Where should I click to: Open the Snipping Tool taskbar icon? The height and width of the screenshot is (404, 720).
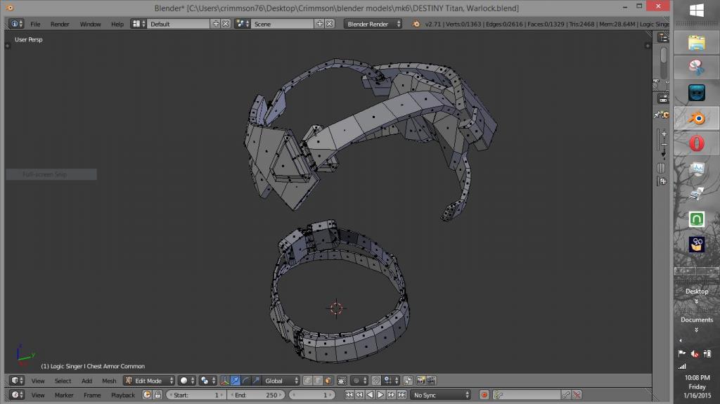pyautogui.click(x=696, y=68)
